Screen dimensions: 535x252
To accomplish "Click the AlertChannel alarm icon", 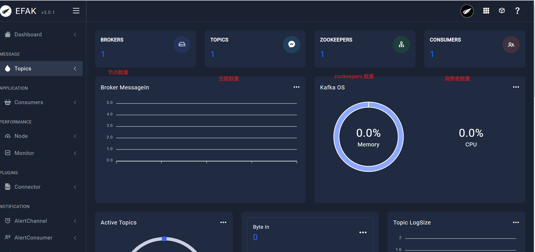I will point(8,220).
